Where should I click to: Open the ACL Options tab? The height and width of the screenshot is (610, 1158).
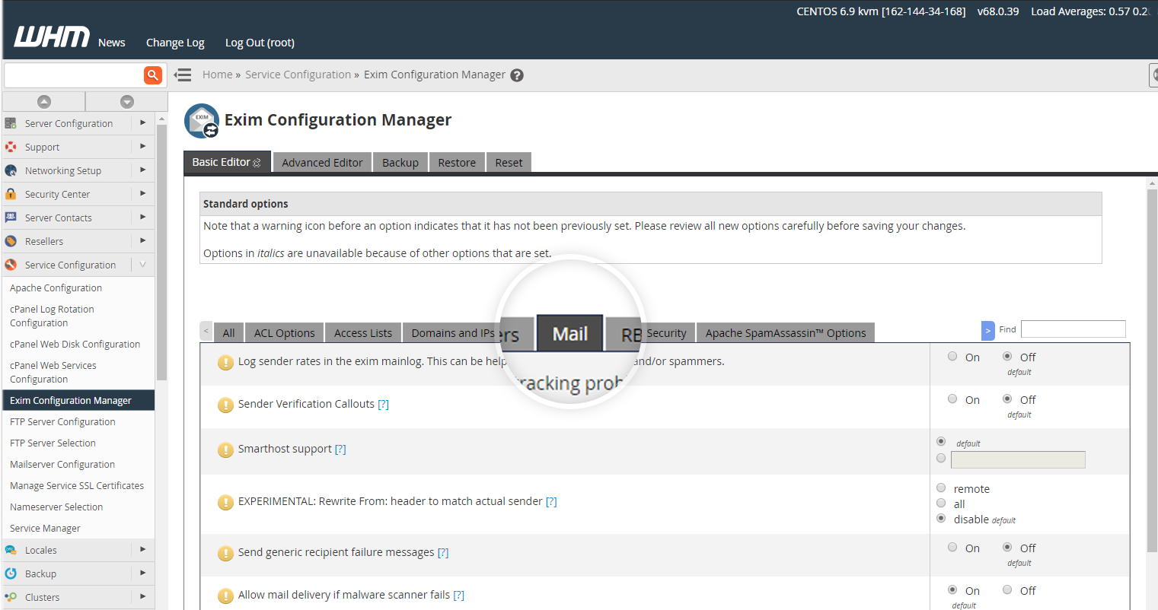click(284, 333)
